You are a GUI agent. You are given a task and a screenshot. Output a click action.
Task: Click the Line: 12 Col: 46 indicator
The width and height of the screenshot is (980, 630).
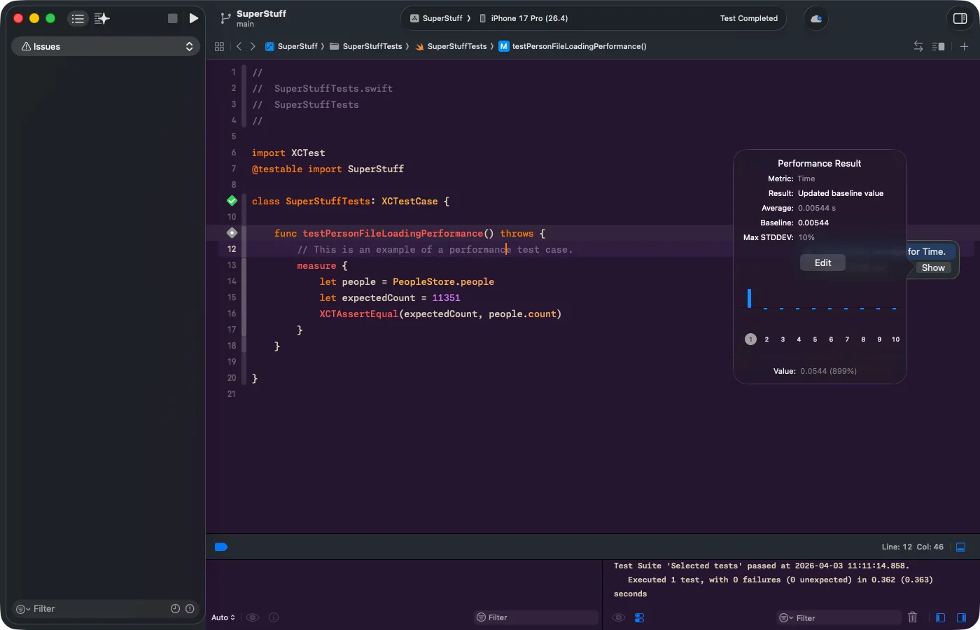913,547
